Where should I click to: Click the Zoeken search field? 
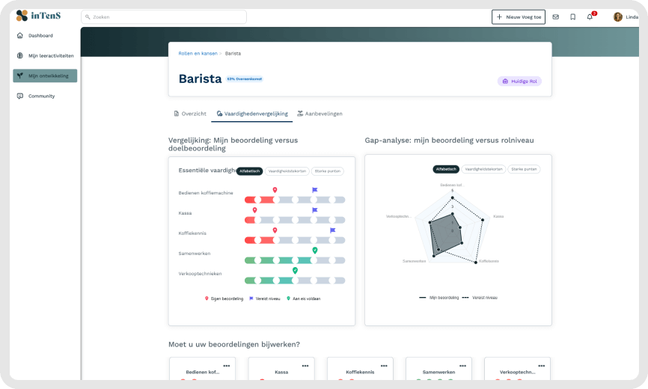point(165,16)
